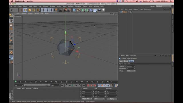This screenshot has height=103, width=183.
Task: Open the Object (Rel) coordinates dropdown
Action: click(x=87, y=99)
